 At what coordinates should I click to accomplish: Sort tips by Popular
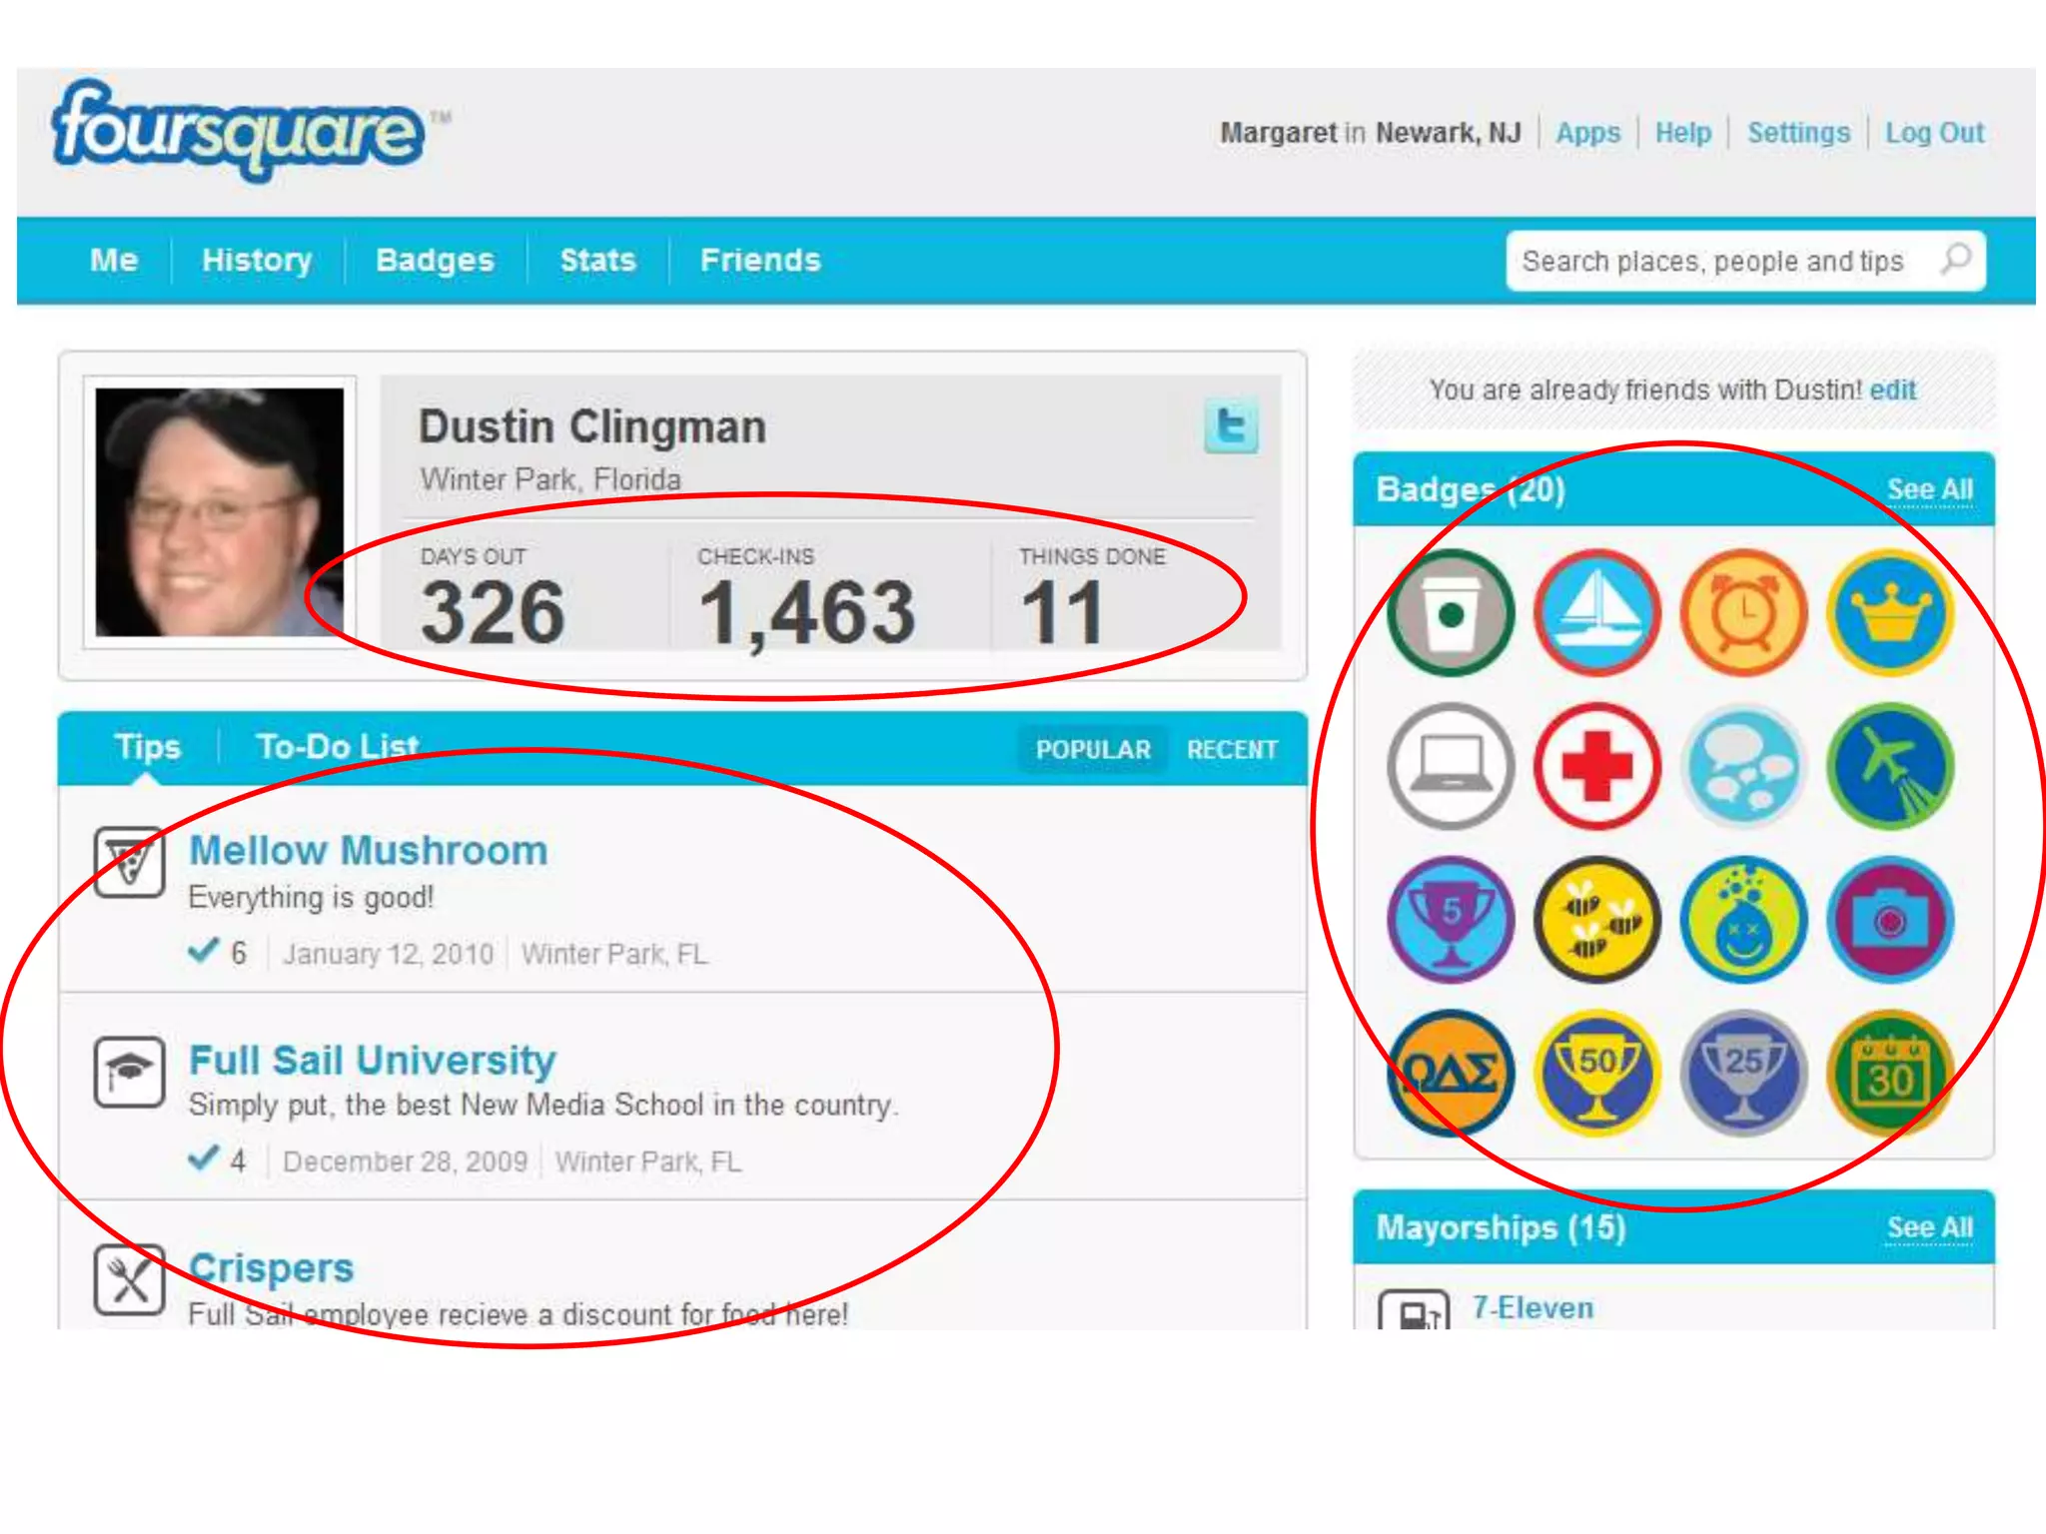(x=1093, y=749)
